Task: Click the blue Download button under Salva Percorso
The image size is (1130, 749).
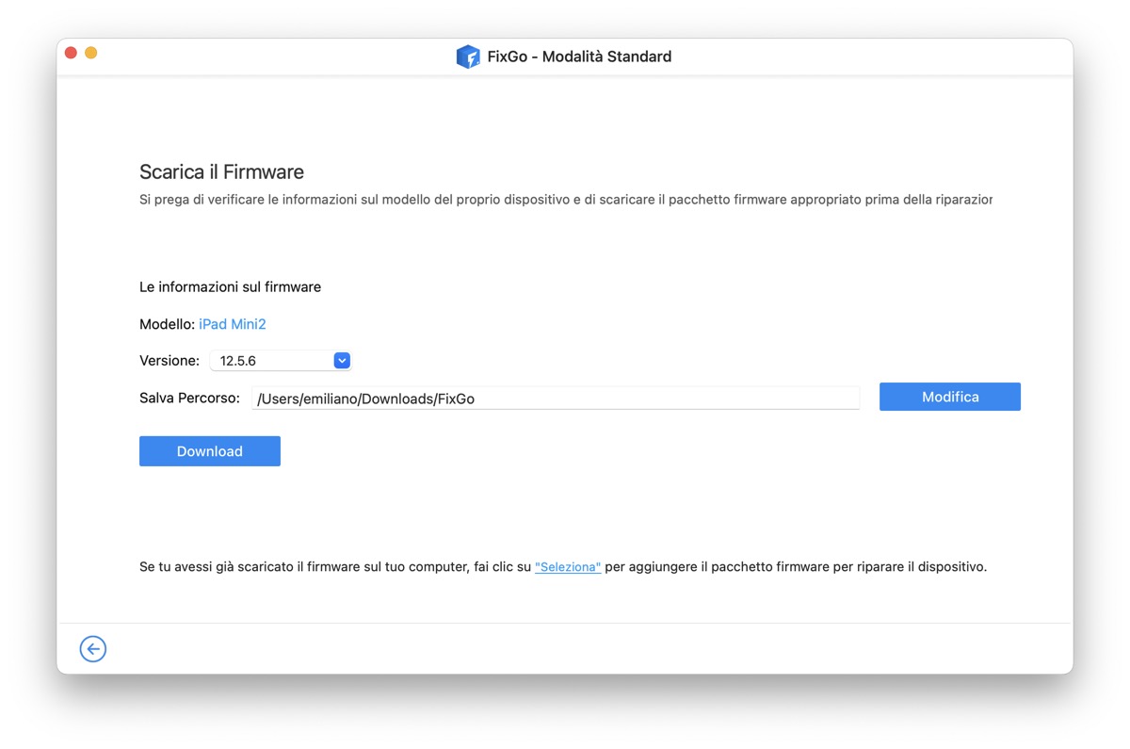Action: click(x=209, y=450)
